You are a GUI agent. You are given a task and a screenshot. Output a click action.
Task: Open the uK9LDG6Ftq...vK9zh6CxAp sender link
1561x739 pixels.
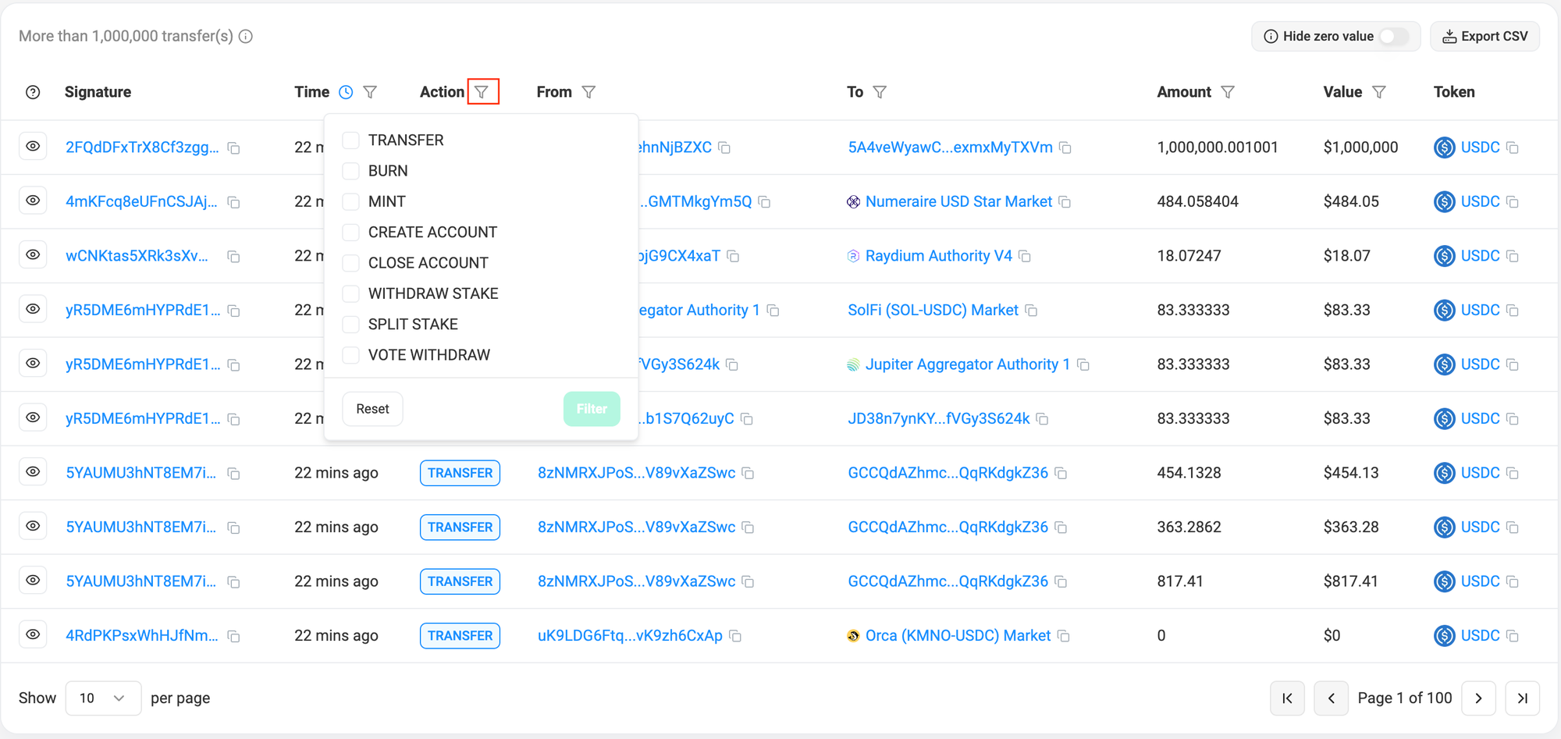point(630,636)
